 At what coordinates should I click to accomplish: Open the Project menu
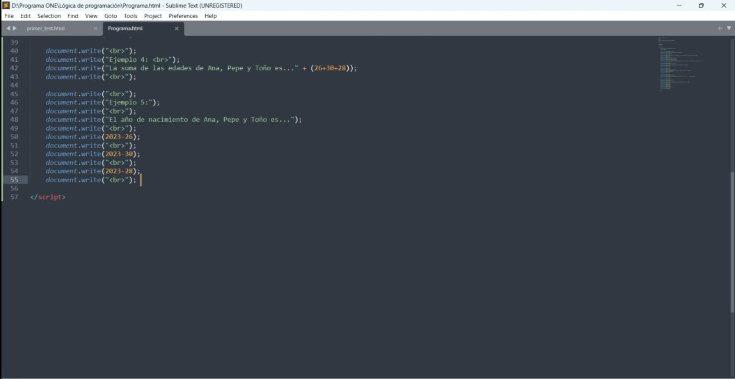click(x=153, y=16)
